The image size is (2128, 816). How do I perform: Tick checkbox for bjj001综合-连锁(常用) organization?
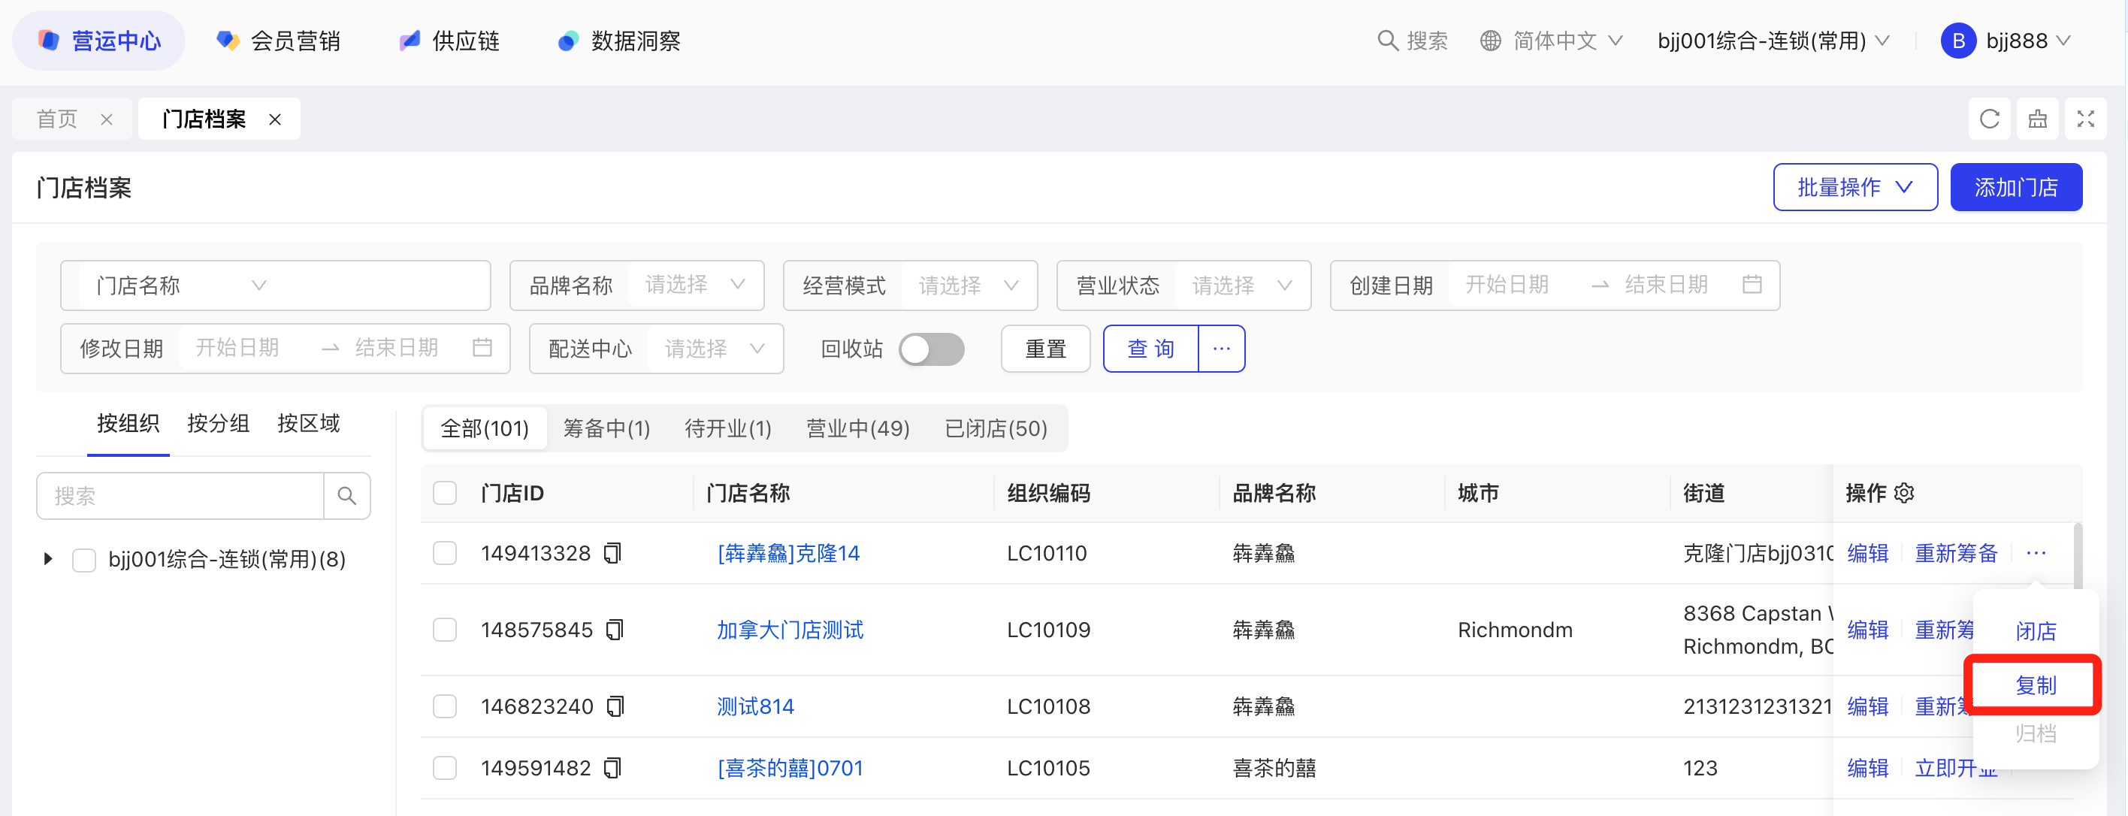84,560
